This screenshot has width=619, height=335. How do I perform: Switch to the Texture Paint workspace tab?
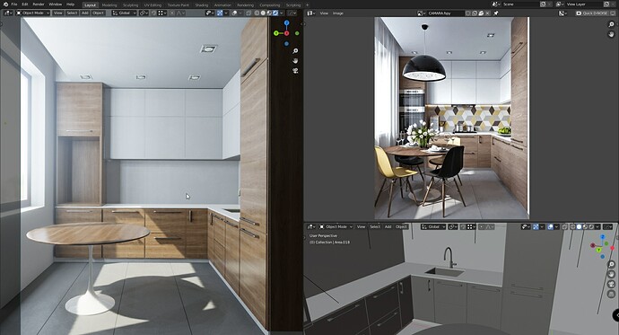[x=178, y=5]
